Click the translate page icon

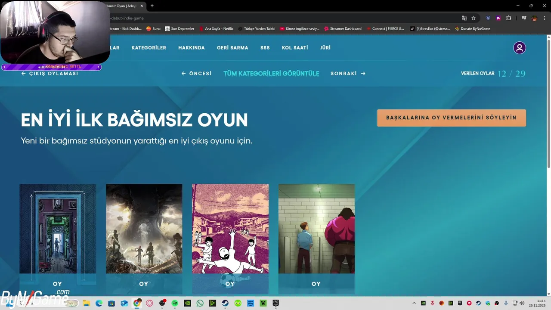(x=464, y=18)
